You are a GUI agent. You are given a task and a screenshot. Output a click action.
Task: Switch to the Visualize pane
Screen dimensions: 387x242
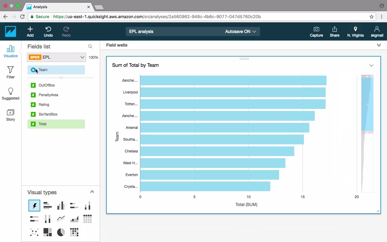(11, 51)
